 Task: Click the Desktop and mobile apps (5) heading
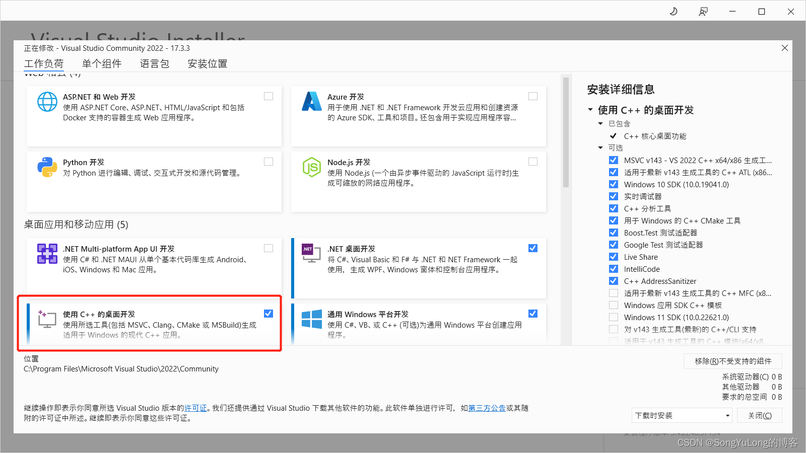tap(76, 224)
